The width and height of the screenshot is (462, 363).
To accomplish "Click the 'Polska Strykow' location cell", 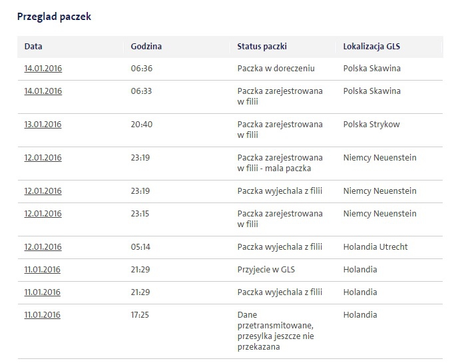I will pyautogui.click(x=373, y=125).
